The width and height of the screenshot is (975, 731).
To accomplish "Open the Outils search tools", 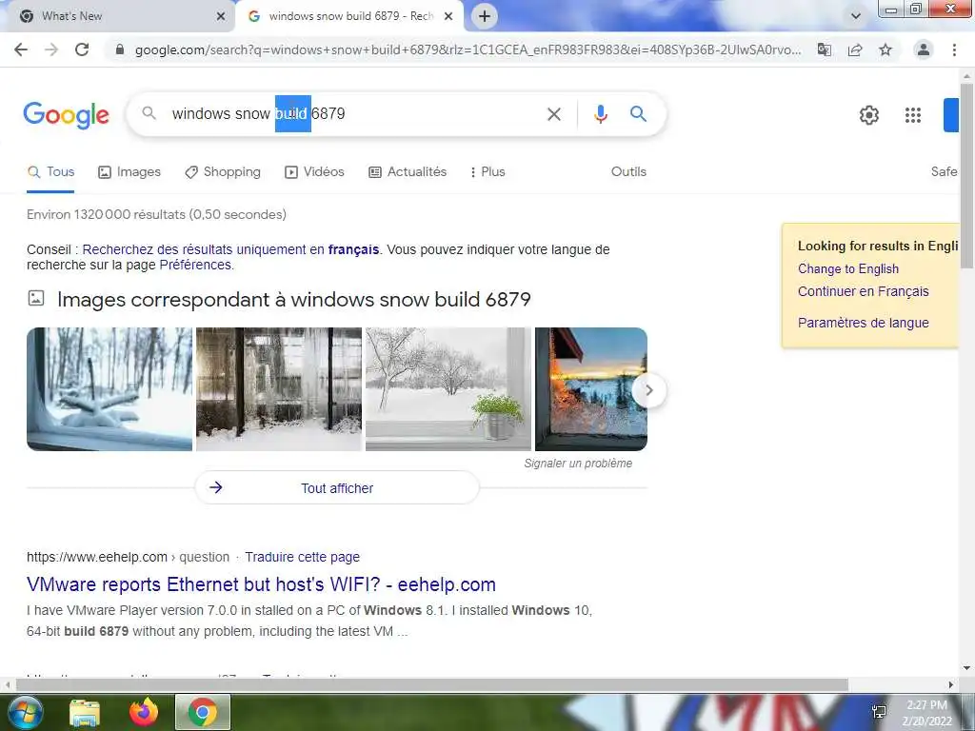I will 628,172.
